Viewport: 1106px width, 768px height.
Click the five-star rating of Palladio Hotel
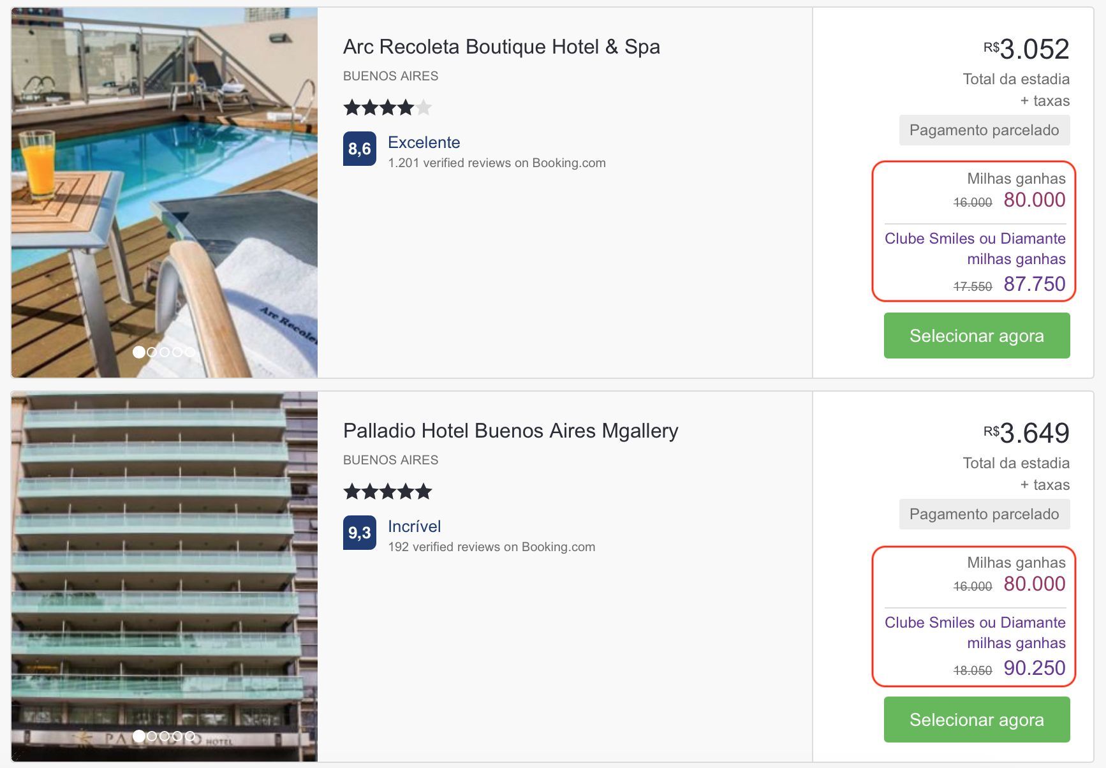point(388,491)
